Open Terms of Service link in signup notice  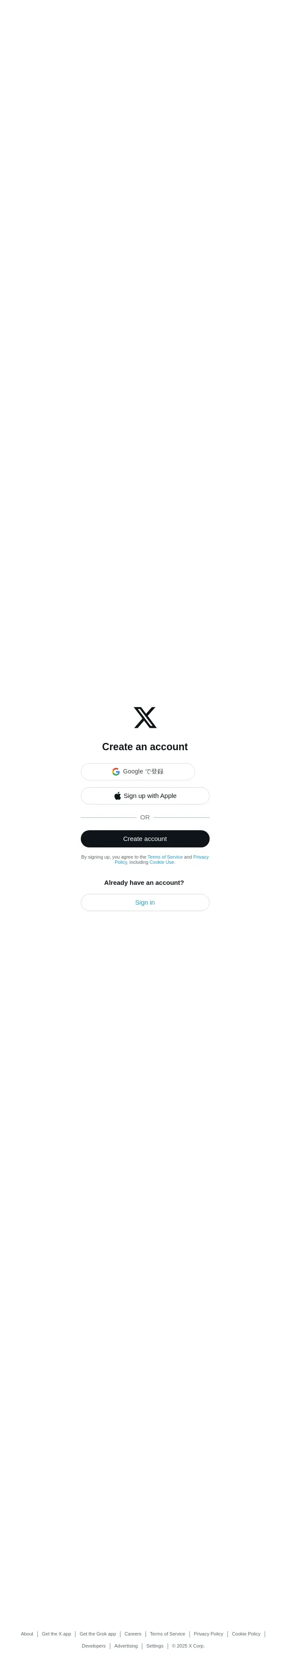pos(165,857)
